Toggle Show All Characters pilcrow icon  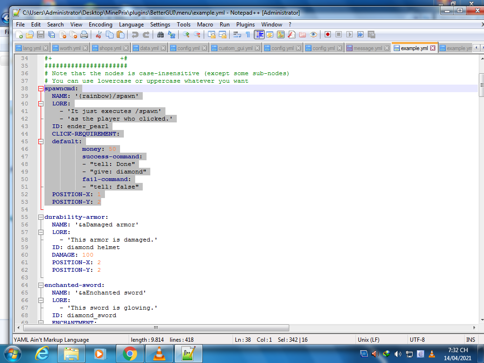[x=247, y=35]
